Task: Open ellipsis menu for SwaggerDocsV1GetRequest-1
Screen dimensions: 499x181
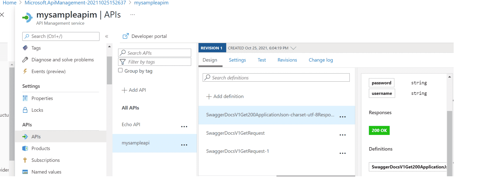Action: click(x=343, y=153)
